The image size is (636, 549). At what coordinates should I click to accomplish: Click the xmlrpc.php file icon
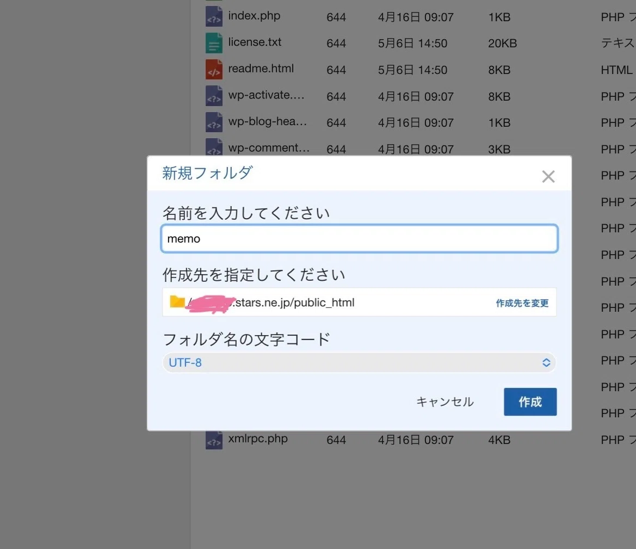214,440
